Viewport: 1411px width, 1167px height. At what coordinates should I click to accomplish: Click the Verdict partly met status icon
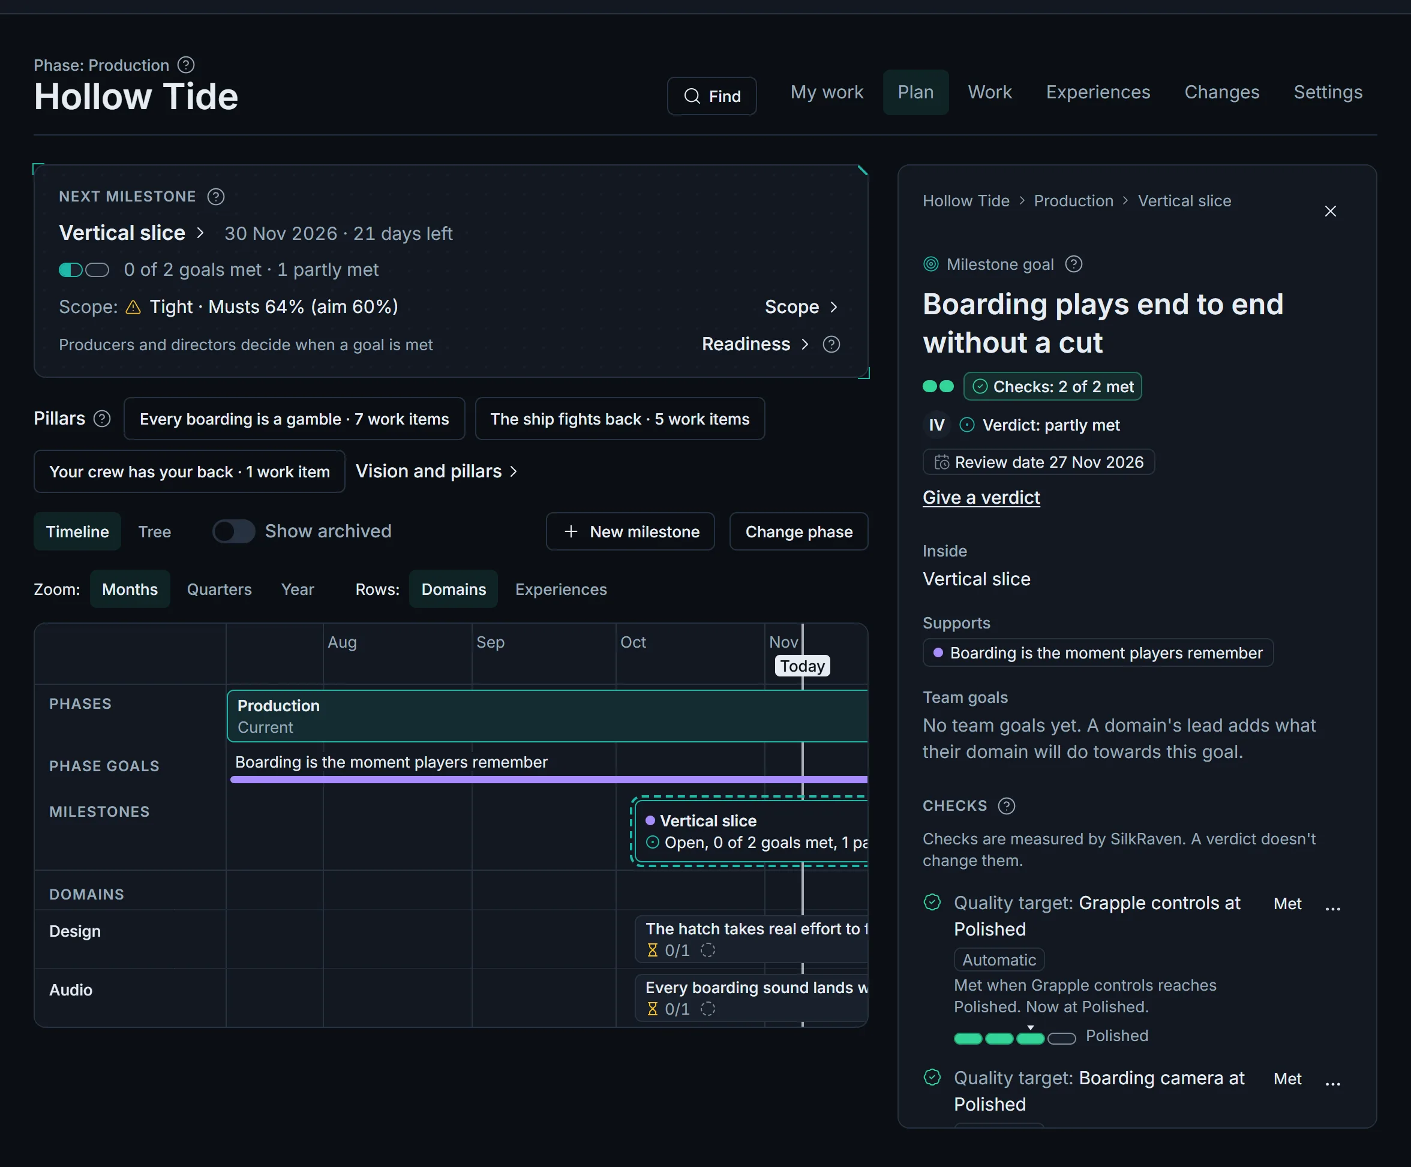point(967,425)
